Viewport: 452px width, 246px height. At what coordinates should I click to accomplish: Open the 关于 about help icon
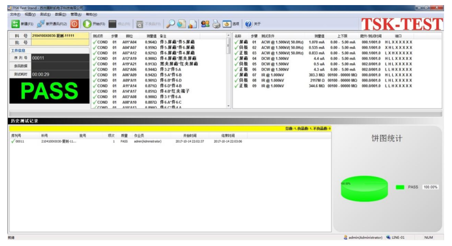tap(249, 24)
